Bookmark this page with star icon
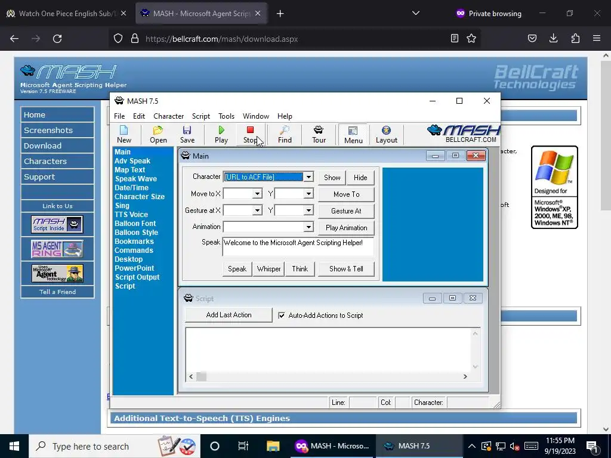Screen dimensions: 611x458 click(x=471, y=39)
